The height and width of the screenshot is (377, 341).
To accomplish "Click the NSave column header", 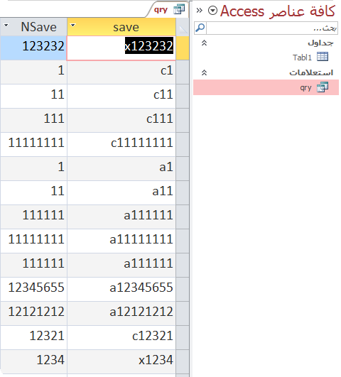I will 33,27.
